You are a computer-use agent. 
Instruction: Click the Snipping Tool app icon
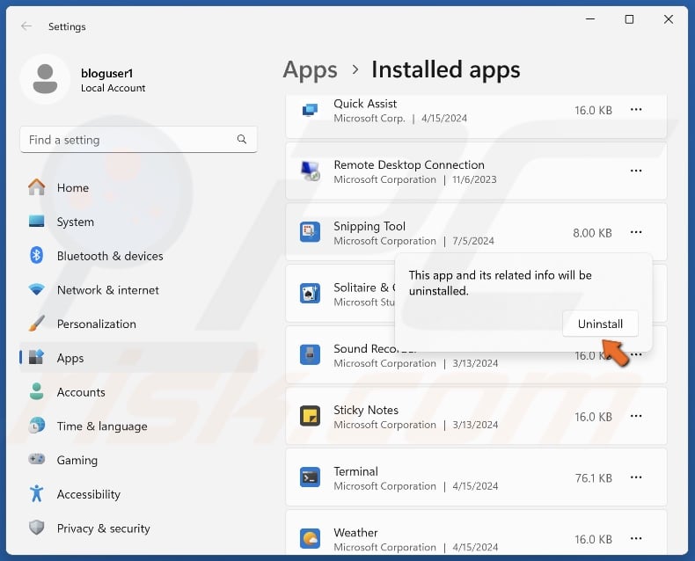click(x=310, y=232)
